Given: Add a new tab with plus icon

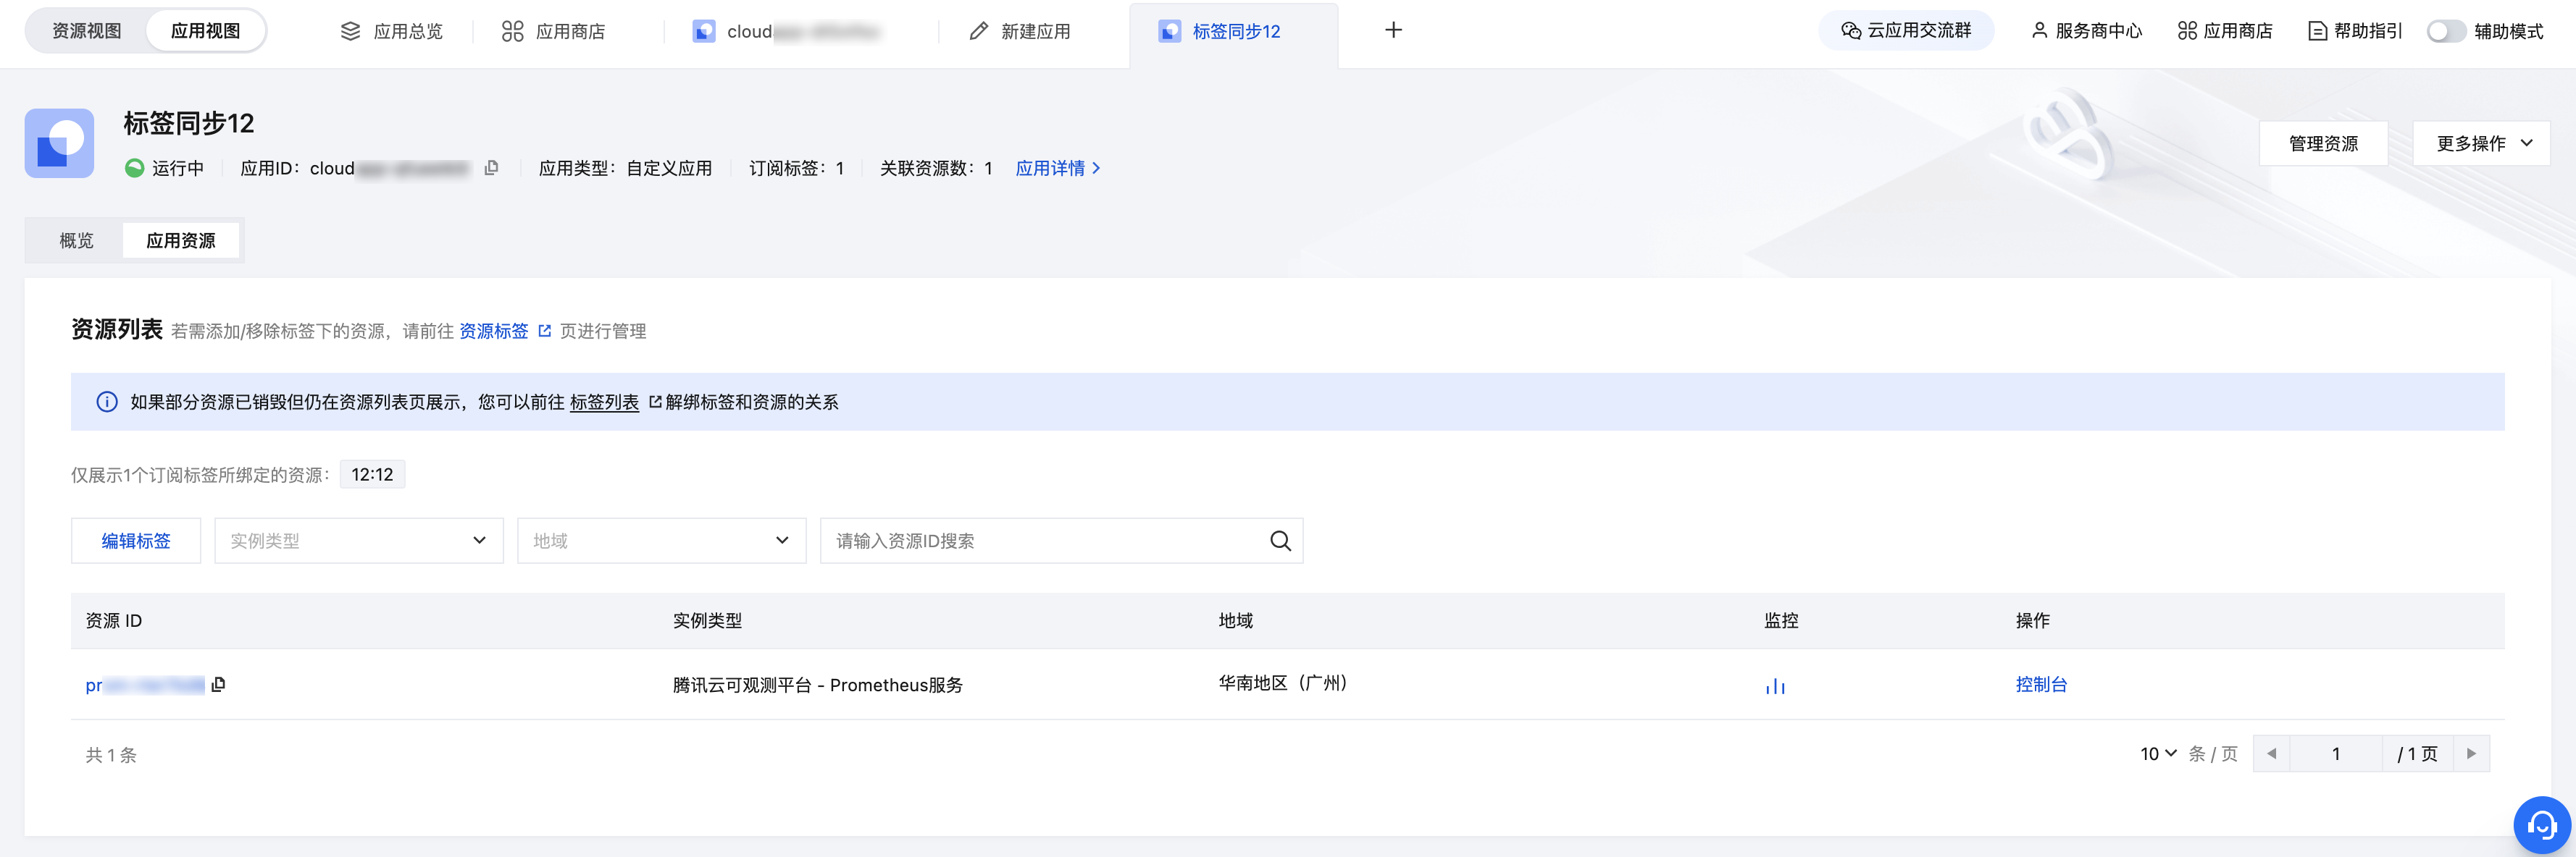Looking at the screenshot, I should point(1393,30).
